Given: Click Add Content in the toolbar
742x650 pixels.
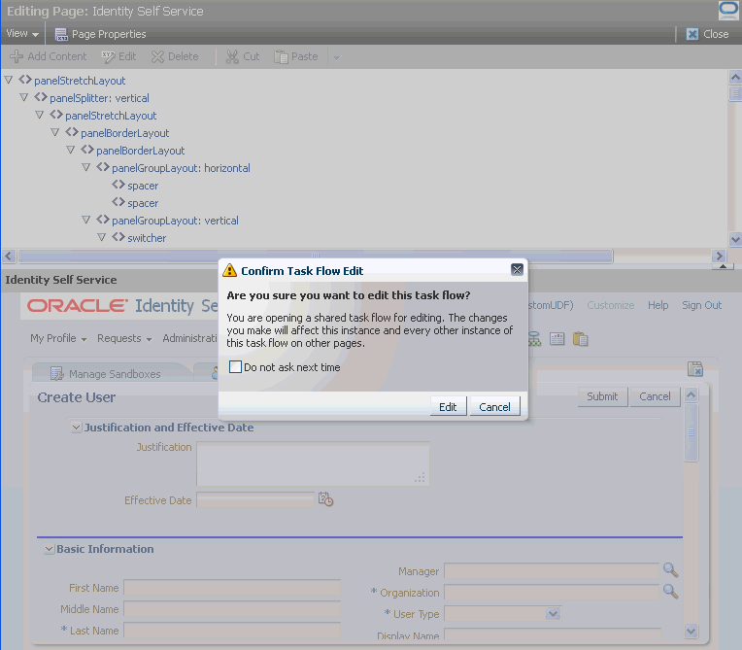Looking at the screenshot, I should (49, 56).
